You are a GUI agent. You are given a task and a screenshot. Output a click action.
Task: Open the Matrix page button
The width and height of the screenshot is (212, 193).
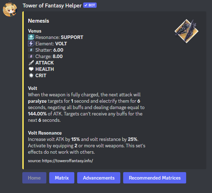pyautogui.click(x=62, y=178)
